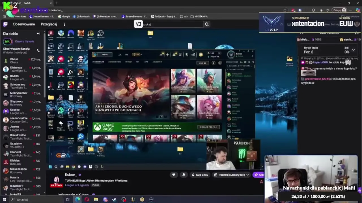Screen dimensions: 362x203
Task: Bookmark this page with star icon
Action: (x=285, y=10)
